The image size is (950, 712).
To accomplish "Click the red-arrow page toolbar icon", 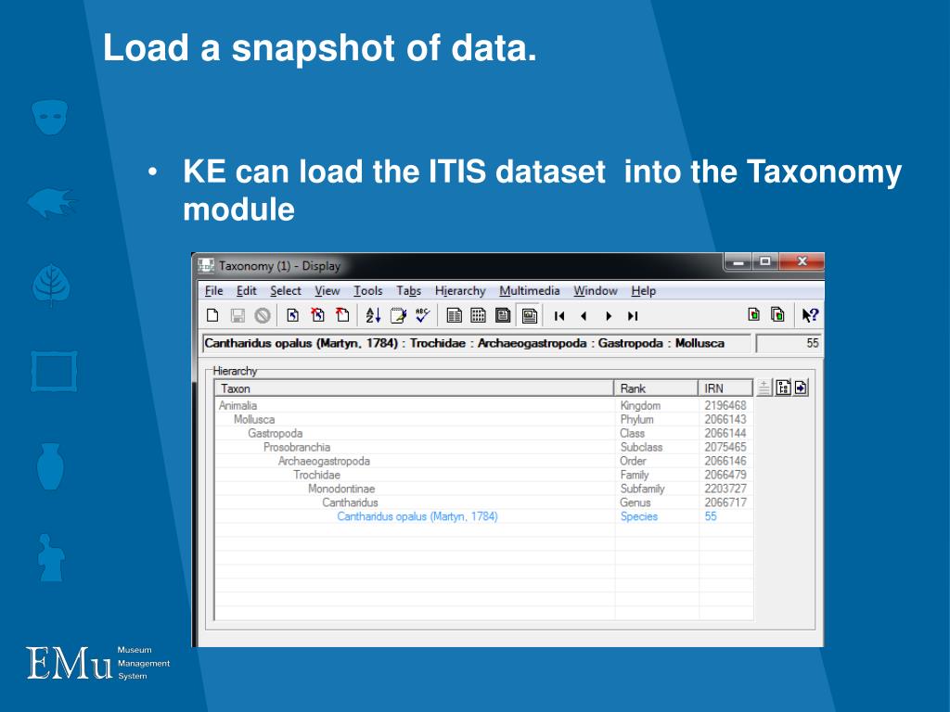I will (343, 315).
